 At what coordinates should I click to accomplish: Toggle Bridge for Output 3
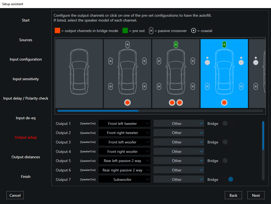225,142
